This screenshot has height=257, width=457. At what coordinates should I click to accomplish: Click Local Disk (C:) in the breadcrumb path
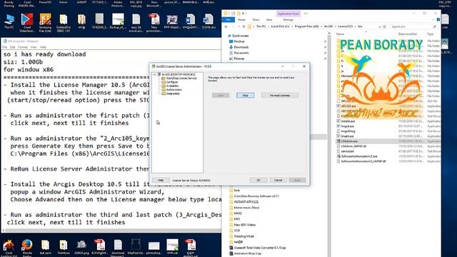(x=281, y=26)
